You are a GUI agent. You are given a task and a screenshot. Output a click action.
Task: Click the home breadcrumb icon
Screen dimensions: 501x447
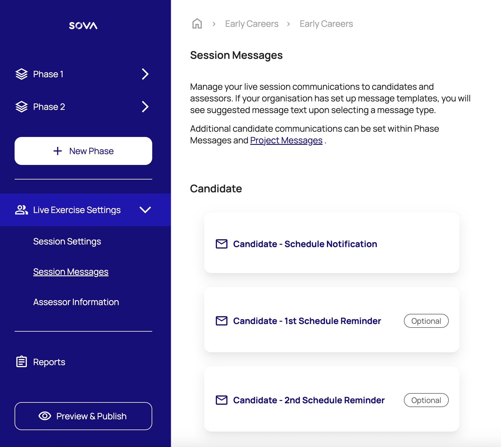(x=197, y=24)
